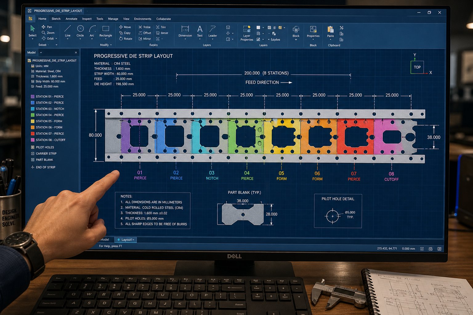Screen dimensions: 473x315
Task: Switch to the Sketch ribbon tab
Action: pos(56,19)
